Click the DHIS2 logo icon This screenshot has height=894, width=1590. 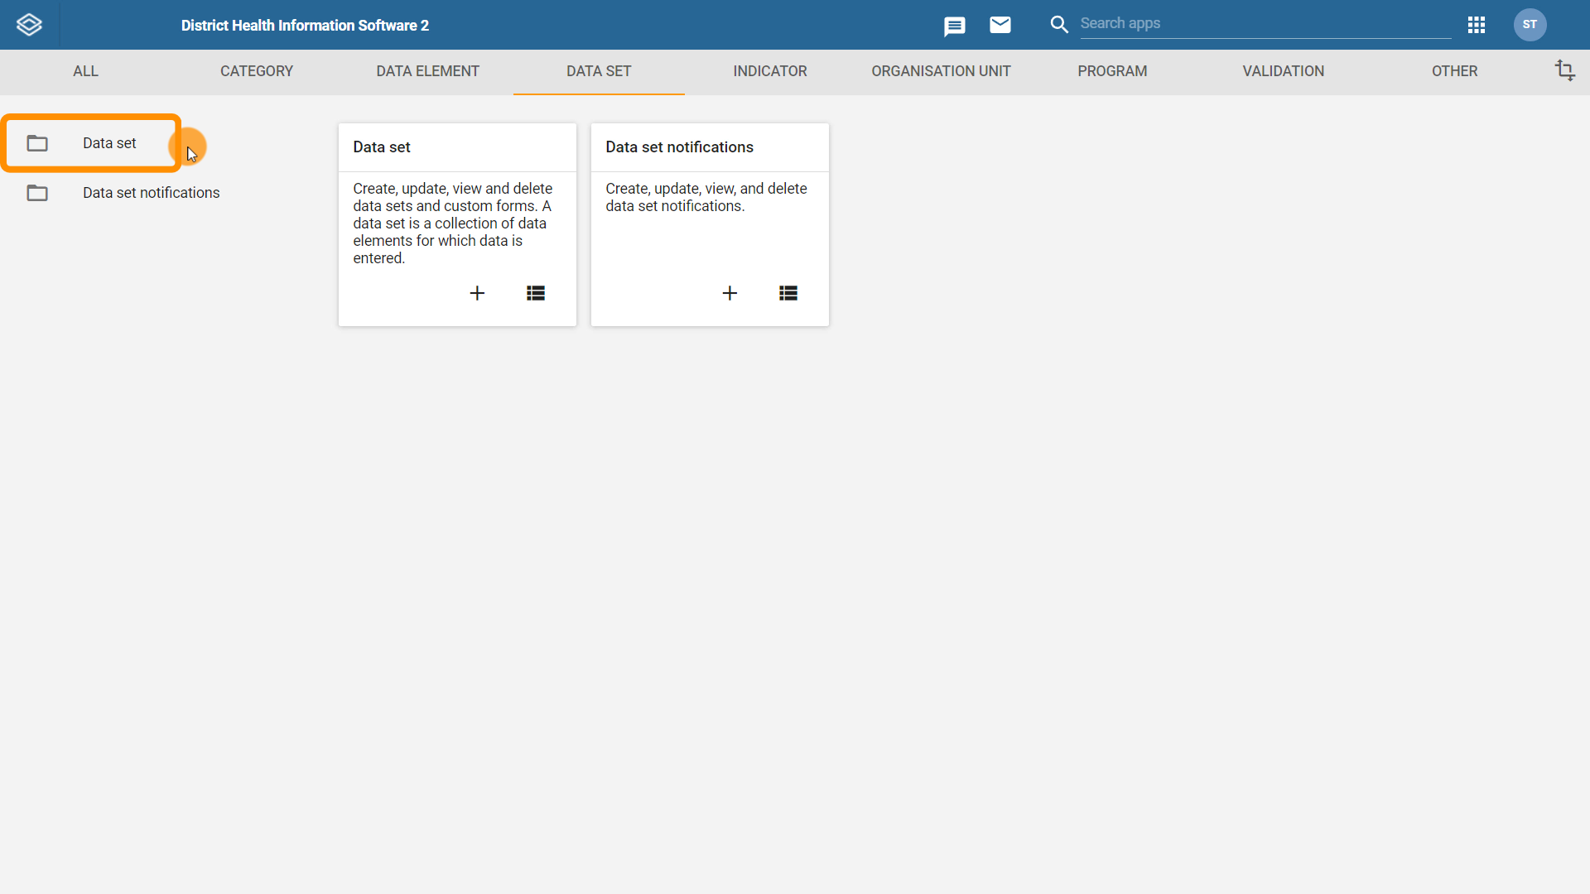29,25
